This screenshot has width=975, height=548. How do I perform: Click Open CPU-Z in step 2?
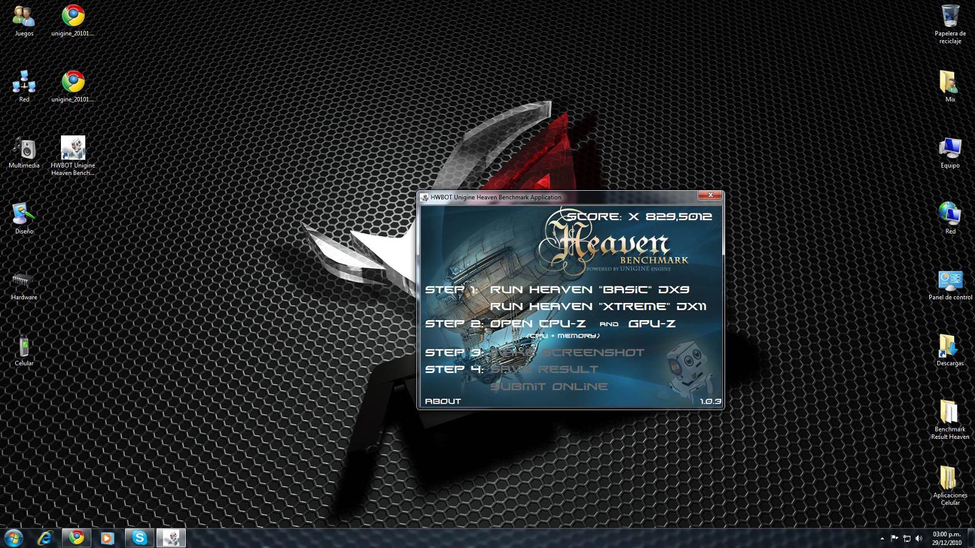pos(538,324)
